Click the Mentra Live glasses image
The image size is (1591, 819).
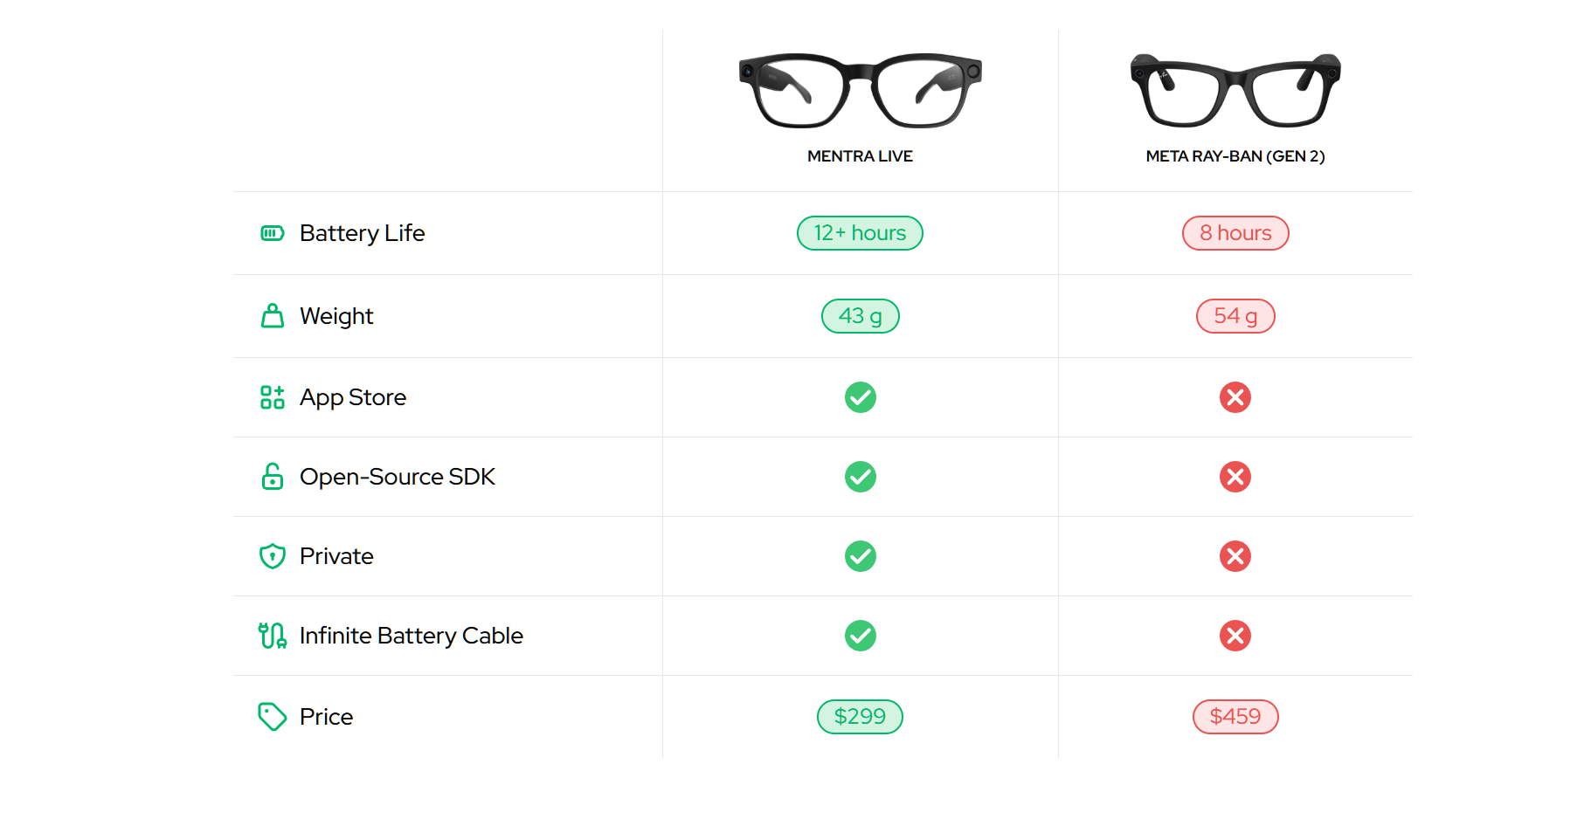tap(861, 90)
